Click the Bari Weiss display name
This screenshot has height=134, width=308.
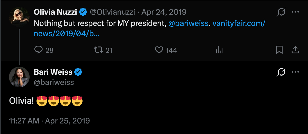(x=53, y=72)
